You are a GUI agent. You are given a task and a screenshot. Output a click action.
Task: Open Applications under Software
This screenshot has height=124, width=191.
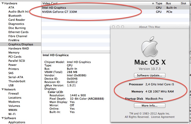(17, 122)
